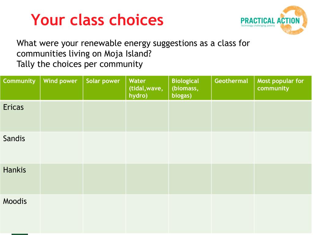Click the Ericas Most popular cell
The width and height of the screenshot is (313, 235).
(x=283, y=116)
